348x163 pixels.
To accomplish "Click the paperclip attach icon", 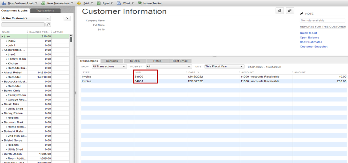I will click(280, 11).
